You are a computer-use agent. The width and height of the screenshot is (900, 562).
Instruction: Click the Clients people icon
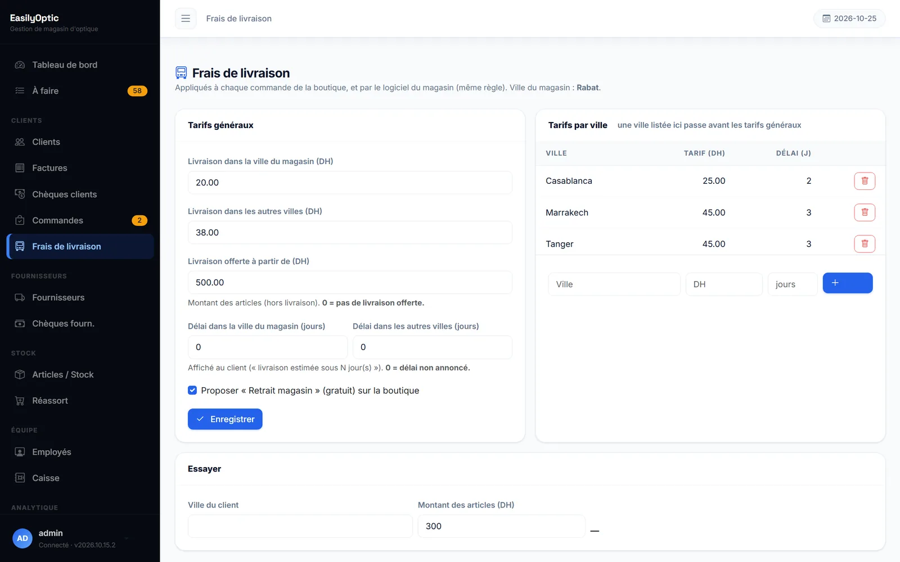coord(20,142)
